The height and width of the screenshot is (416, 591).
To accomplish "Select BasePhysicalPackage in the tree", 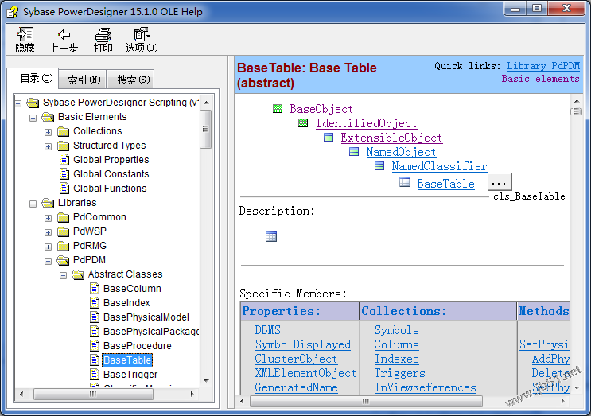I will (151, 332).
